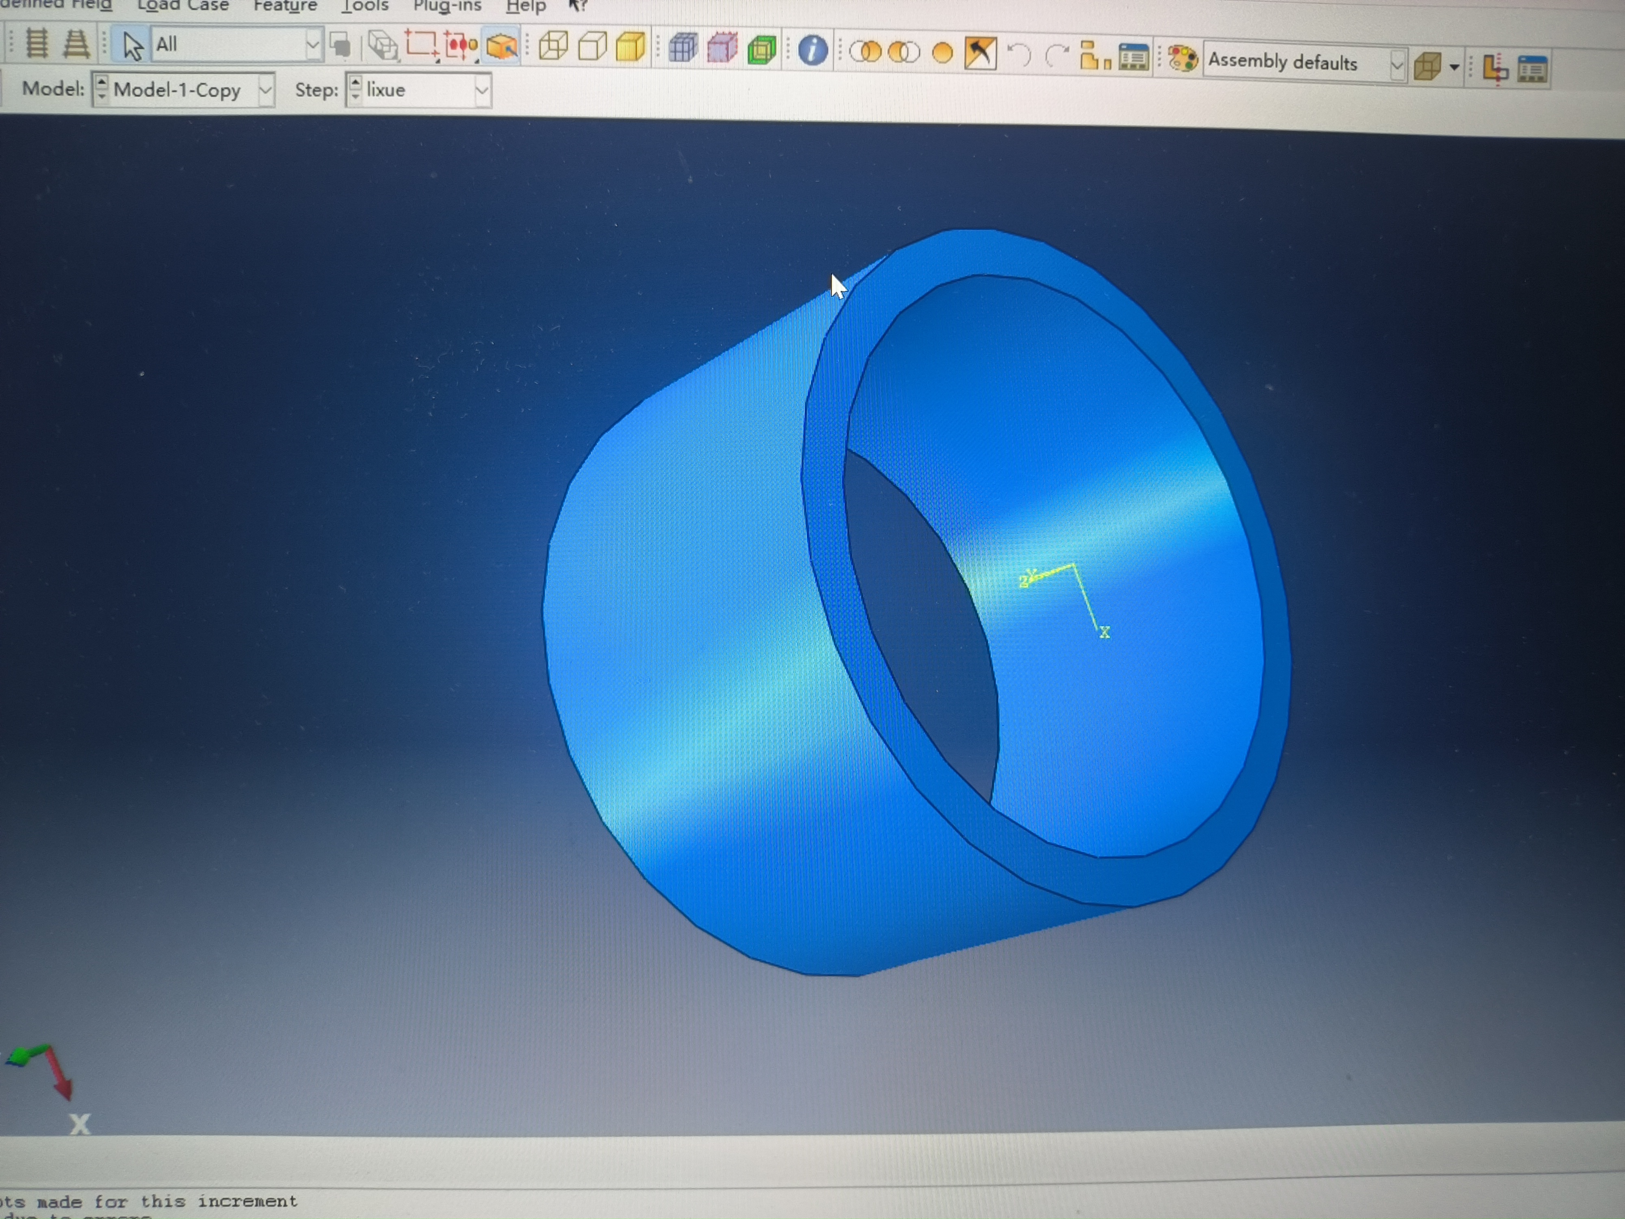Toggle select-from-exterior-entities cube icon
The image size is (1625, 1219).
point(502,46)
